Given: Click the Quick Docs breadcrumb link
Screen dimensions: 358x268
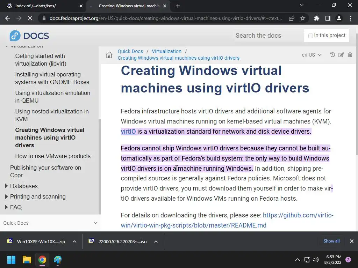Looking at the screenshot, I should tap(130, 51).
